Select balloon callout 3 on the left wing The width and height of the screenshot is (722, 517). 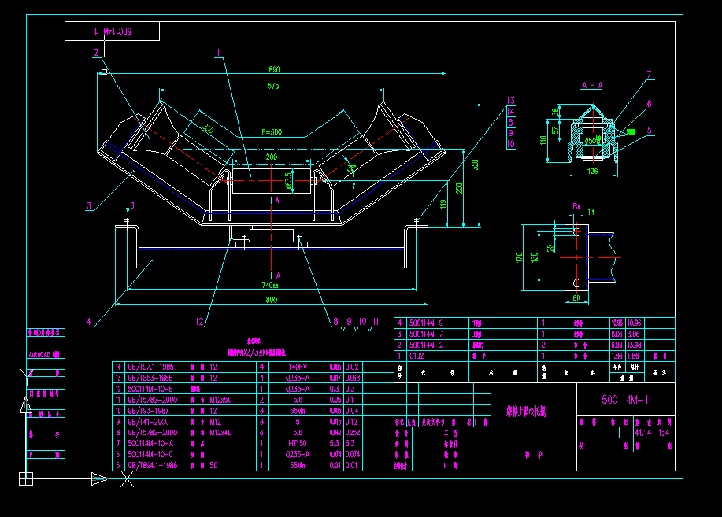click(89, 205)
